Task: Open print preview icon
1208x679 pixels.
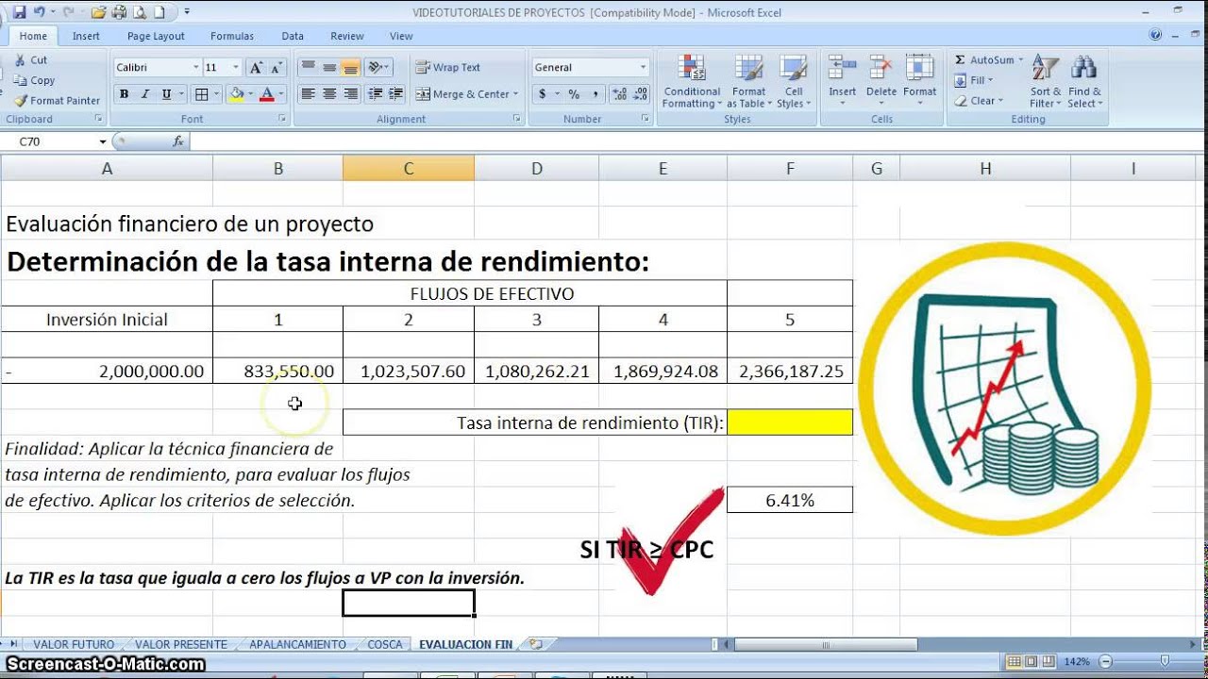Action: point(139,12)
